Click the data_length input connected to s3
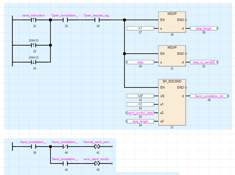This screenshot has width=235, height=175. (140, 121)
